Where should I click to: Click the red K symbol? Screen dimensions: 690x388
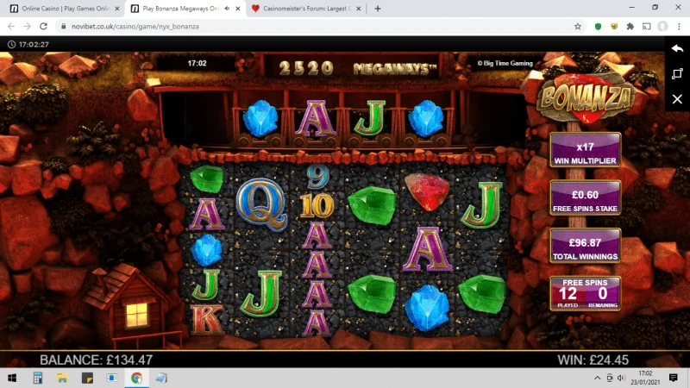pyautogui.click(x=207, y=319)
